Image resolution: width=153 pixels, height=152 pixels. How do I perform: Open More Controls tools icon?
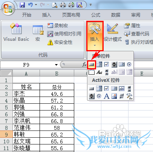point(129,96)
